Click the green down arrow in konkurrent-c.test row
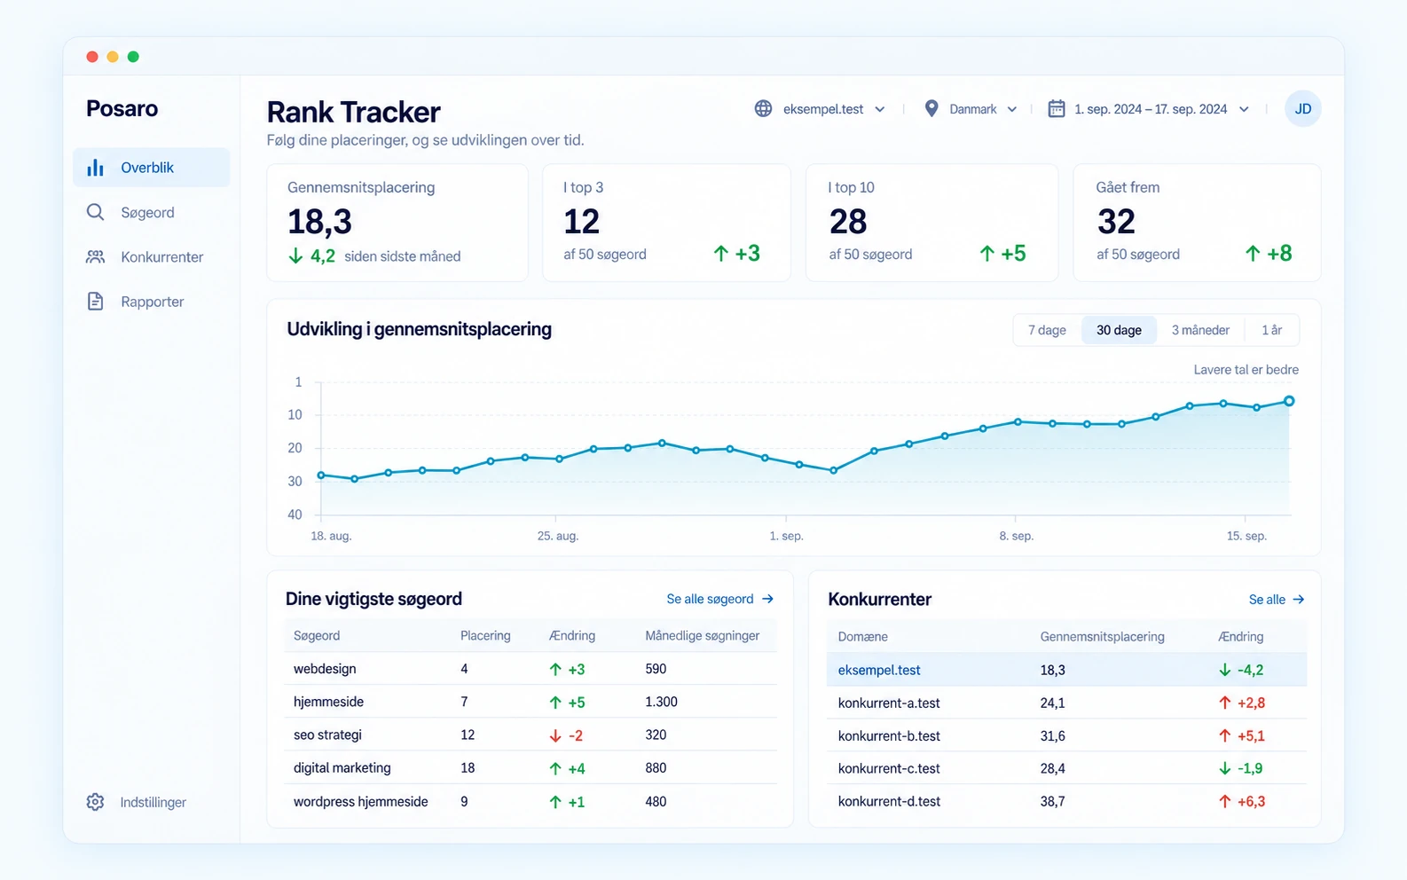The height and width of the screenshot is (880, 1407). 1225,768
